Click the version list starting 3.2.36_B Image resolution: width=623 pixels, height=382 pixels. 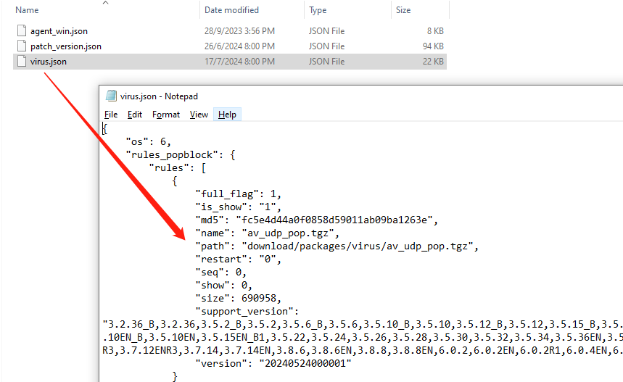tap(363, 325)
